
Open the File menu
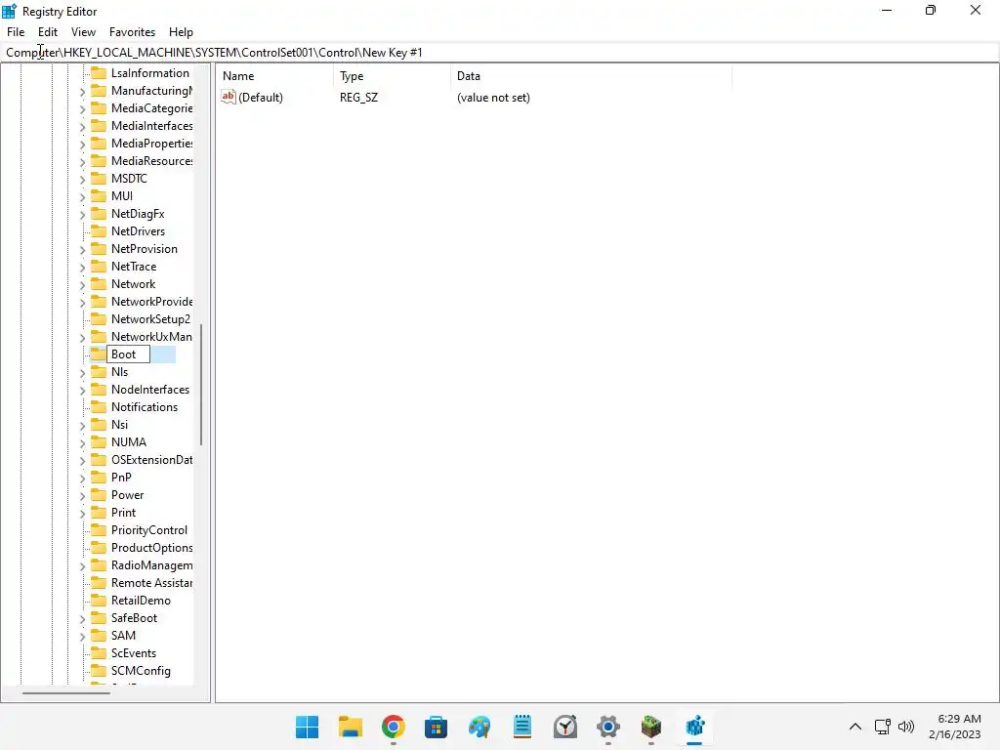(x=16, y=32)
